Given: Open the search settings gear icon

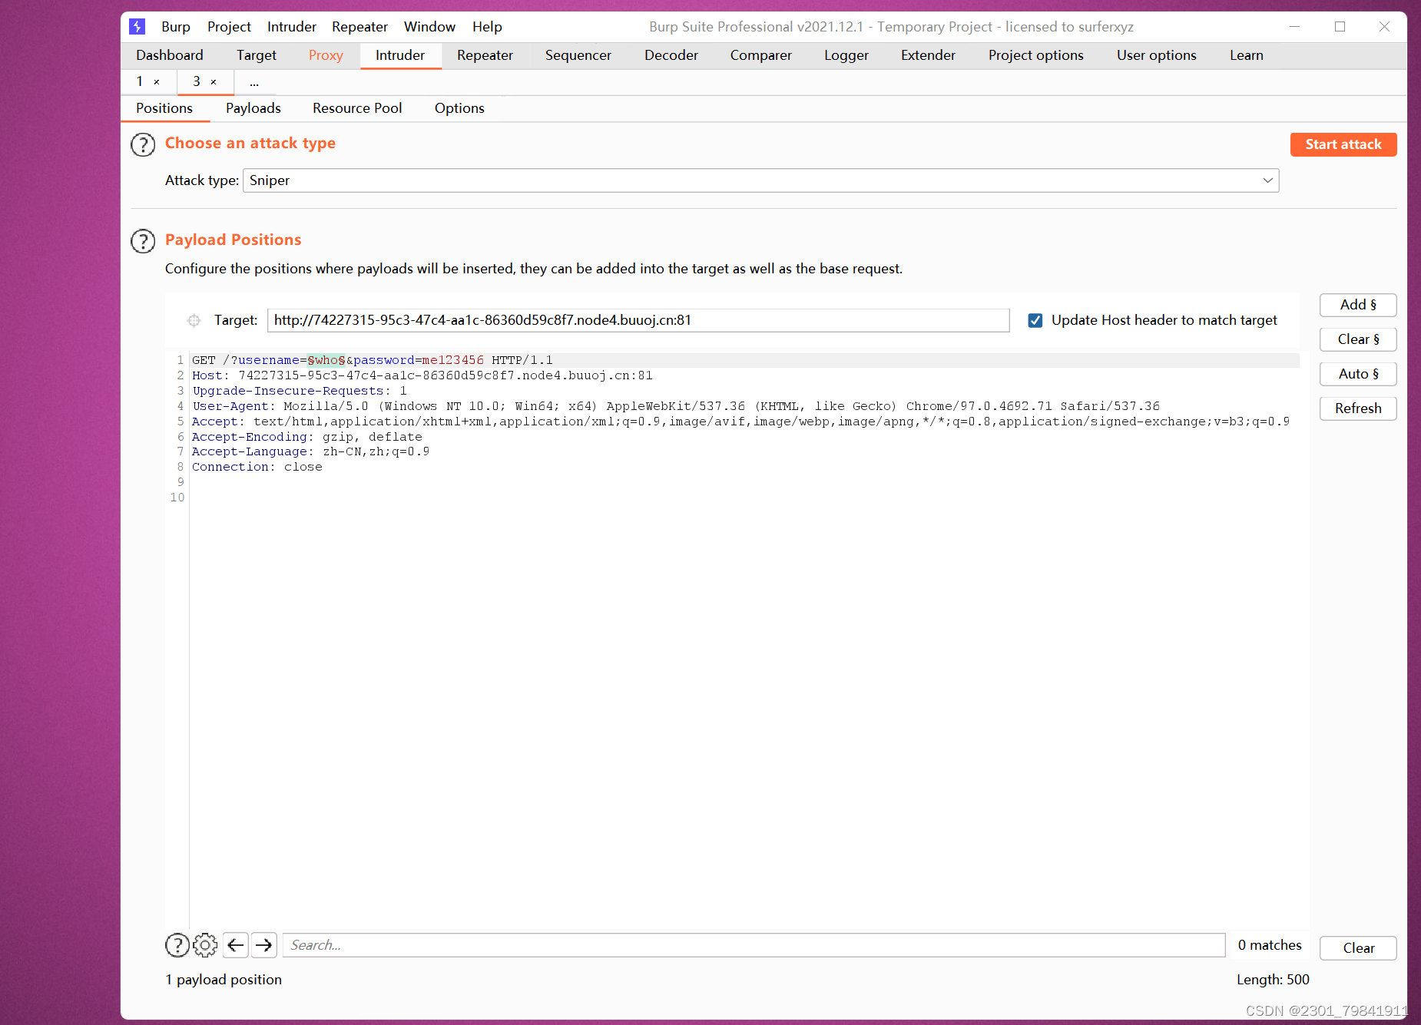Looking at the screenshot, I should pos(204,945).
